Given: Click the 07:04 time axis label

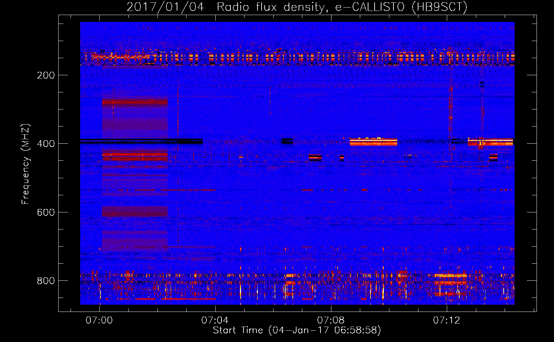Looking at the screenshot, I should pos(215,320).
